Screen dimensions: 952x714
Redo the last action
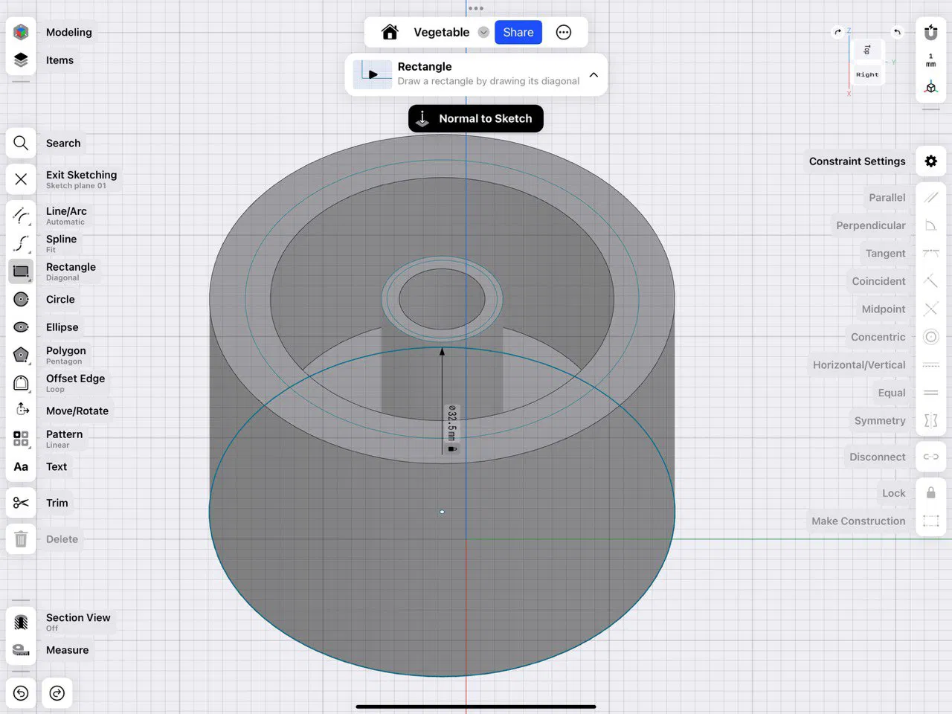(x=57, y=693)
